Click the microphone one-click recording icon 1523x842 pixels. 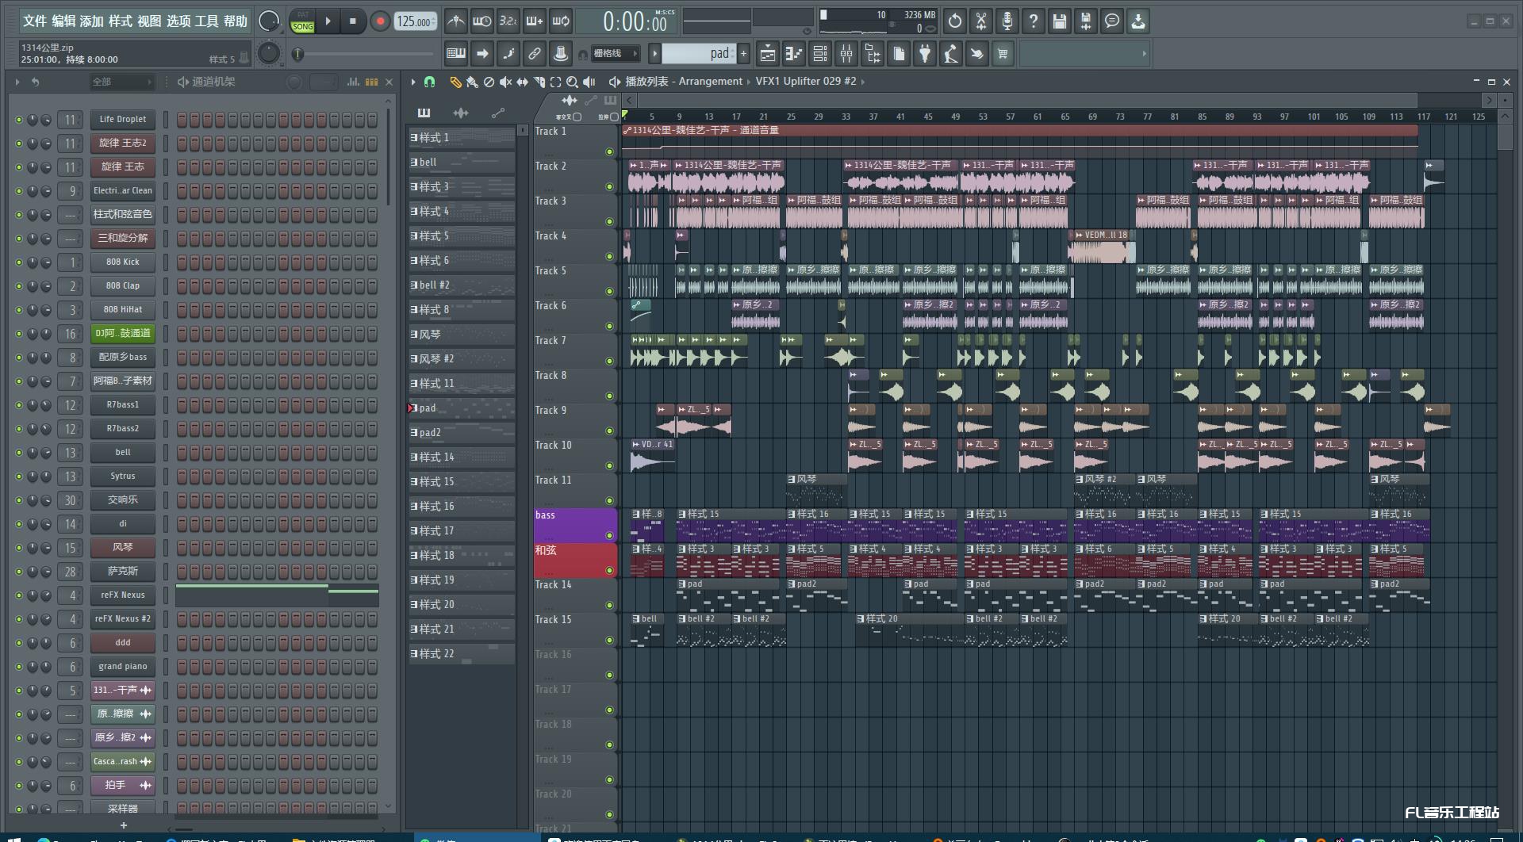click(x=1007, y=21)
